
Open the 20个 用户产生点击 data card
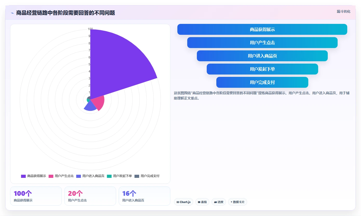[90, 196]
